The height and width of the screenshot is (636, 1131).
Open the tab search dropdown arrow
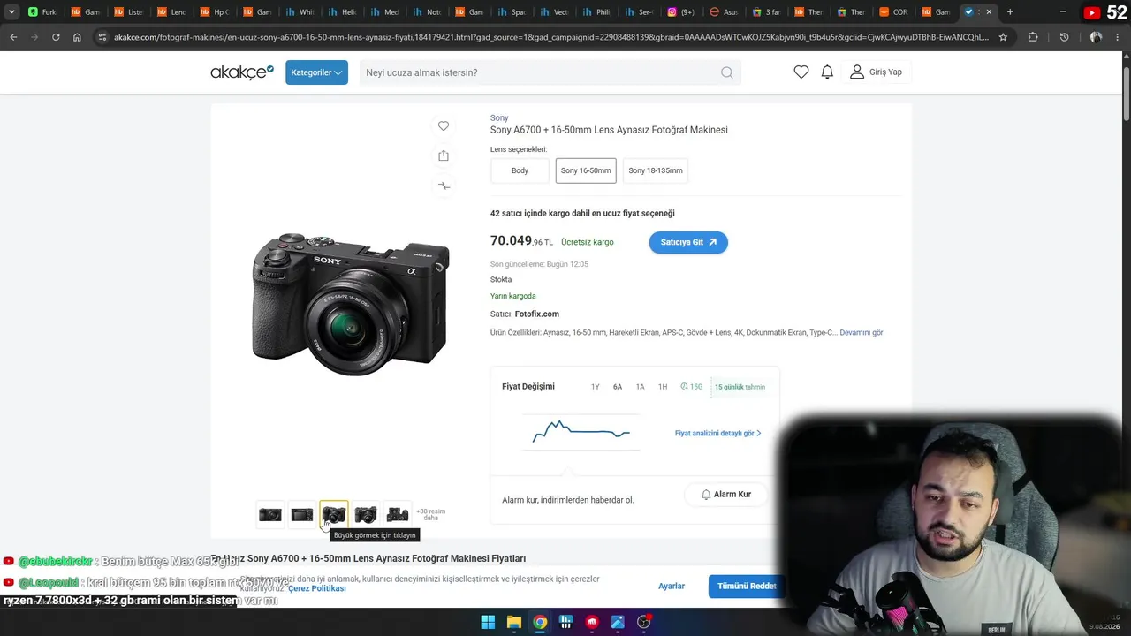(x=11, y=12)
